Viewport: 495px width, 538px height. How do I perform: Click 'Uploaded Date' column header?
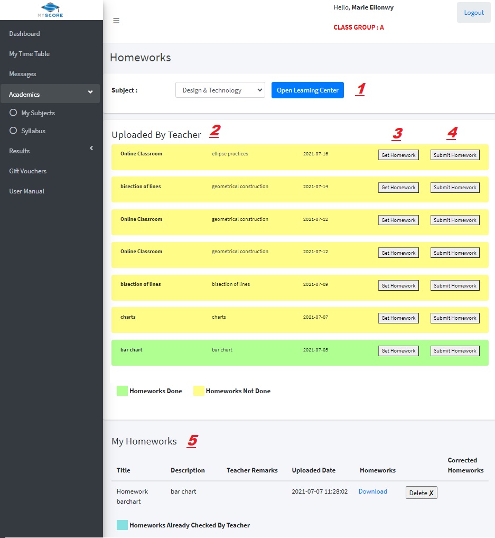click(x=313, y=470)
